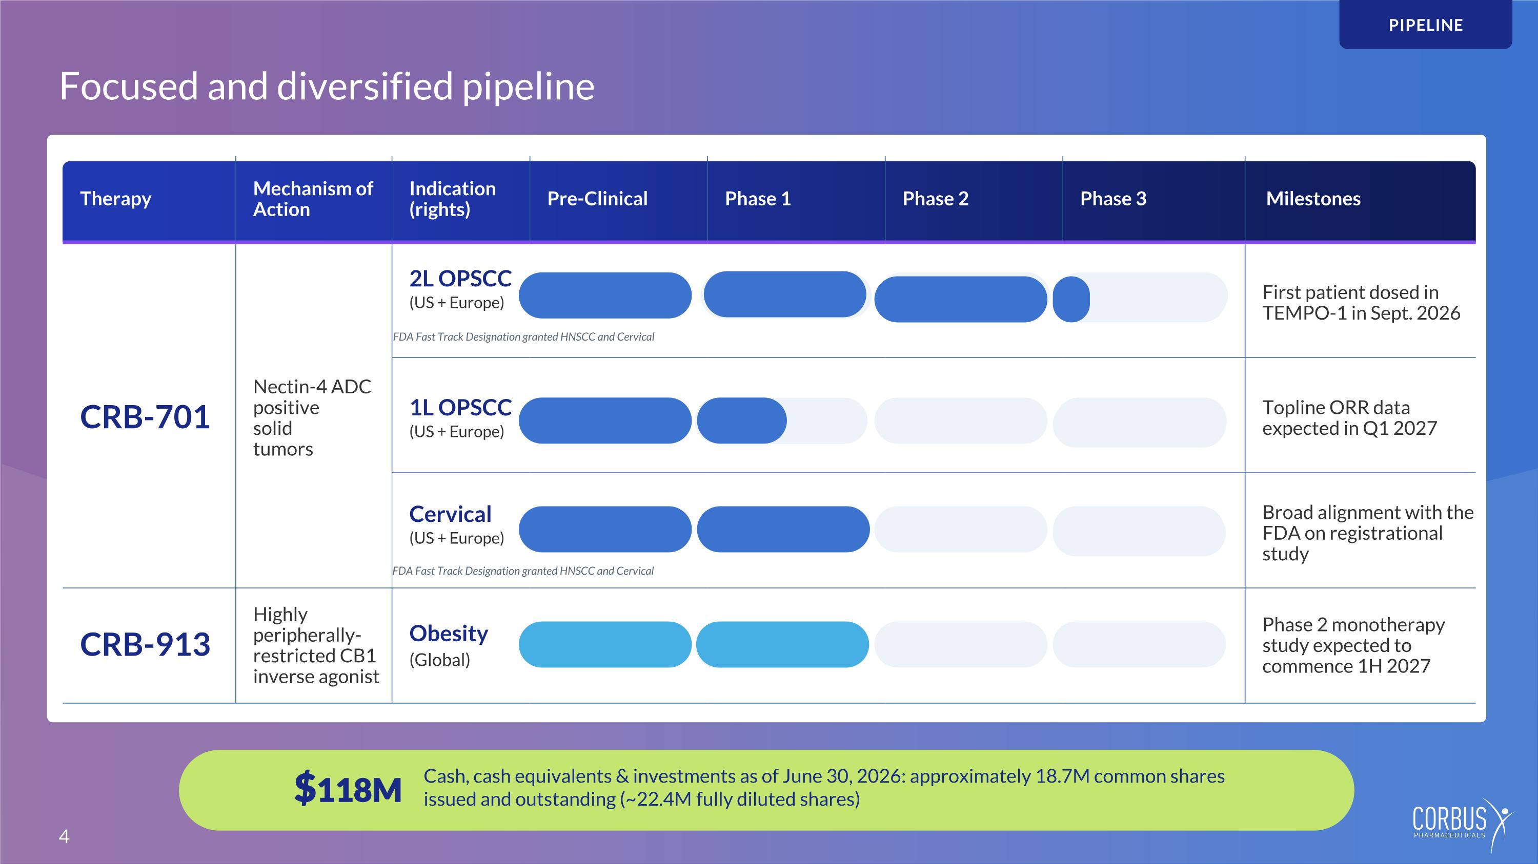Click the Obesity (Global) indication label
This screenshot has width=1538, height=864.
click(x=449, y=646)
